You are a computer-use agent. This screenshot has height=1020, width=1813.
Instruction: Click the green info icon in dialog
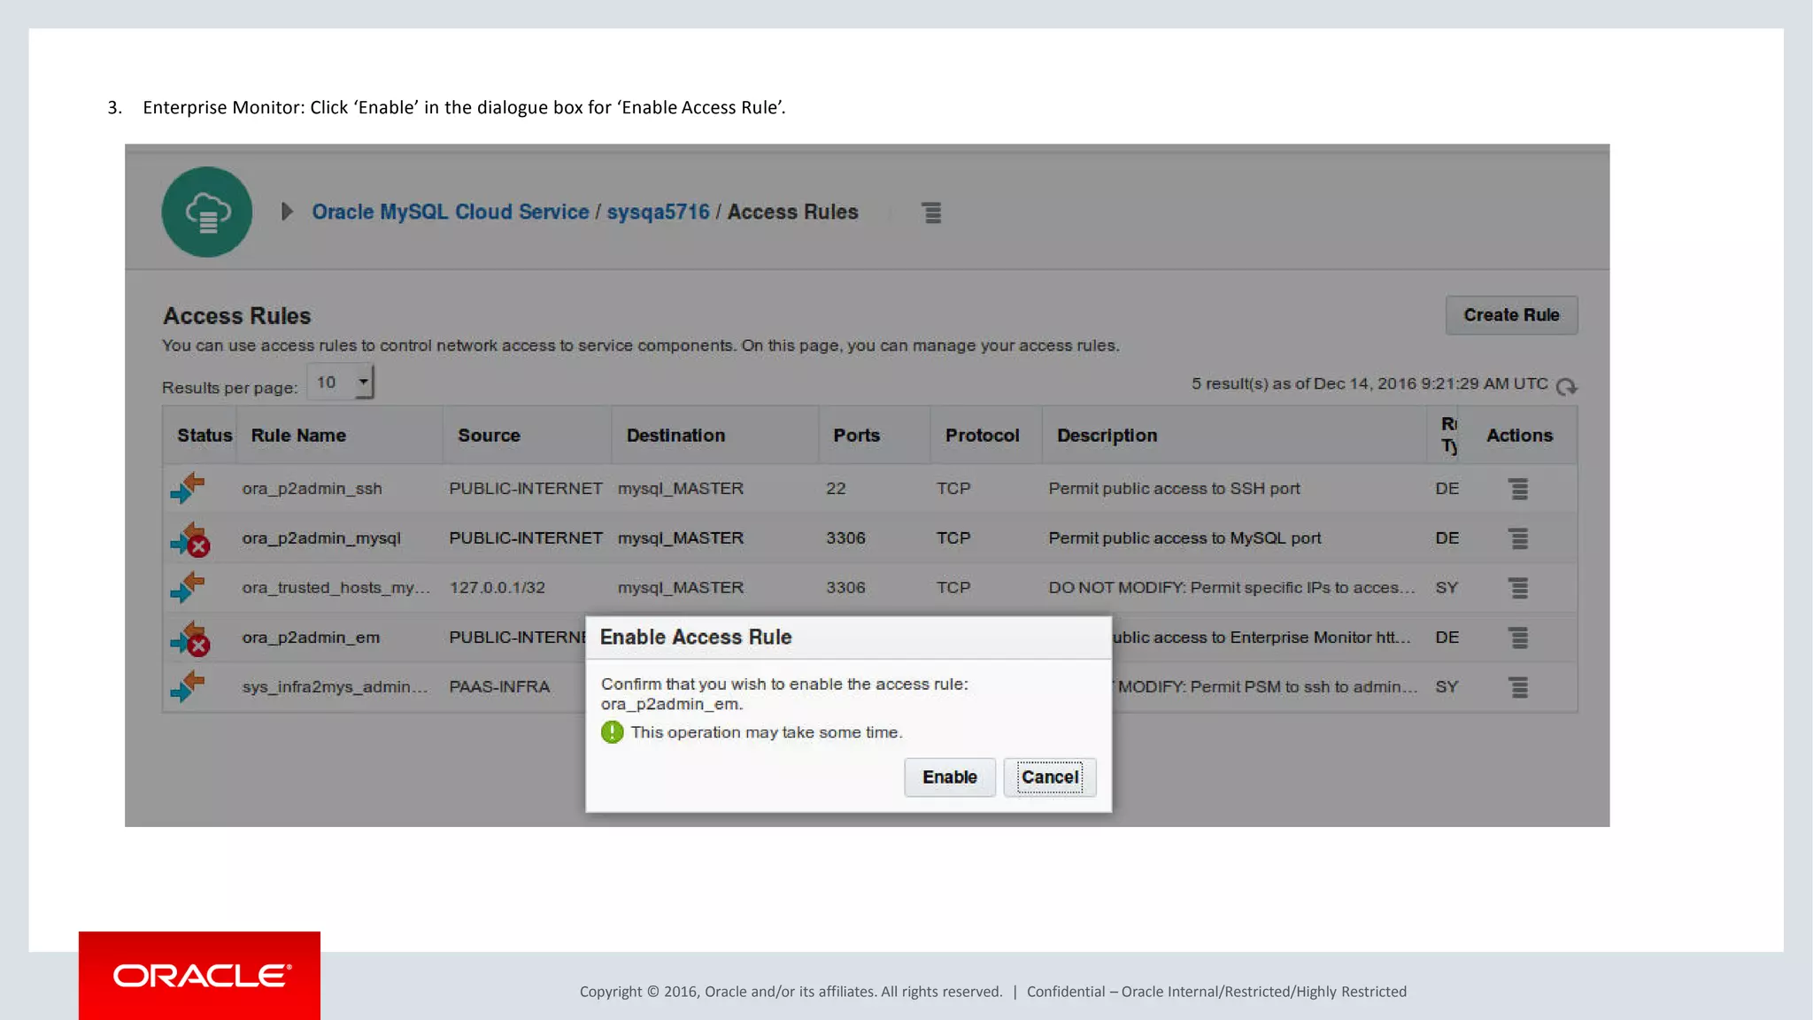612,732
